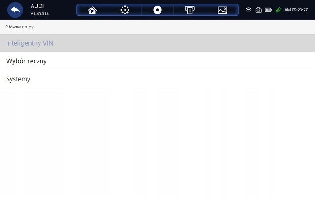The height and width of the screenshot is (197, 315).
Task: Click the dark top bar between AUDI and Home
Action: (x=62, y=10)
